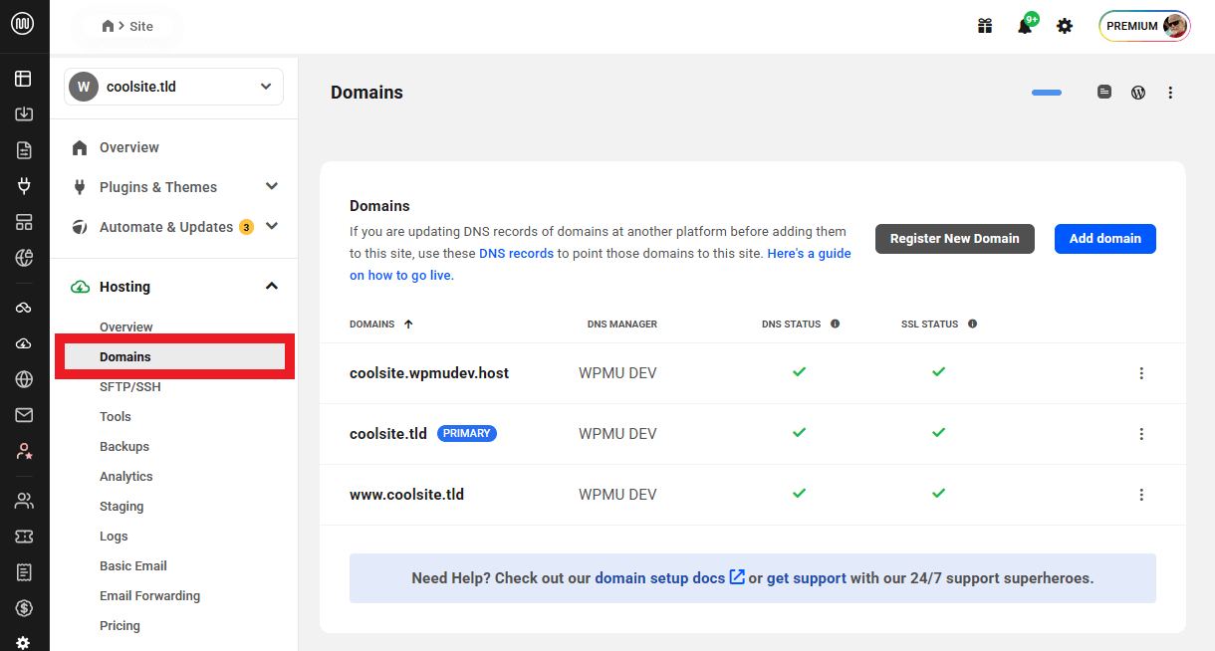Image resolution: width=1215 pixels, height=651 pixels.
Task: Click the blue progress bar in Domains header
Action: (x=1047, y=93)
